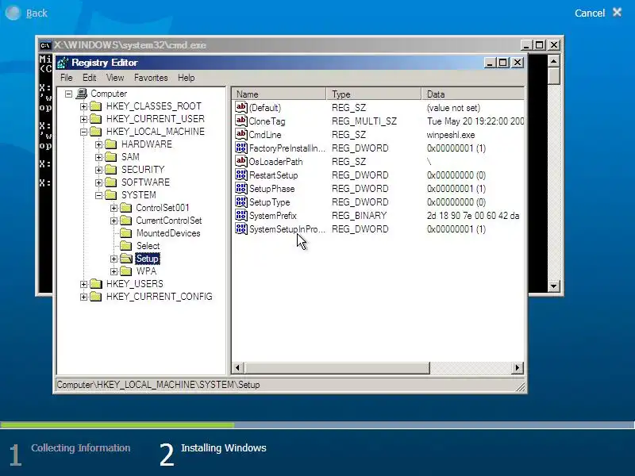Click the HKEY_CURRENT_USER folder icon
635x476 pixels.
[x=96, y=118]
